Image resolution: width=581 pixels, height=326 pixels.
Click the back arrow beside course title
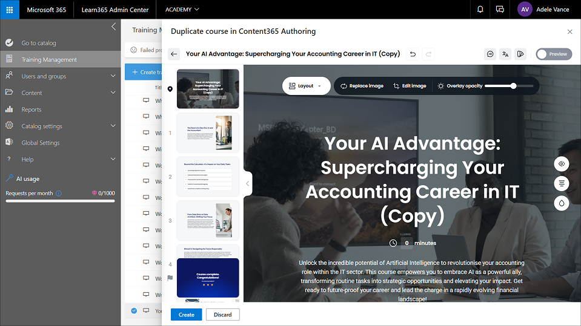(174, 54)
